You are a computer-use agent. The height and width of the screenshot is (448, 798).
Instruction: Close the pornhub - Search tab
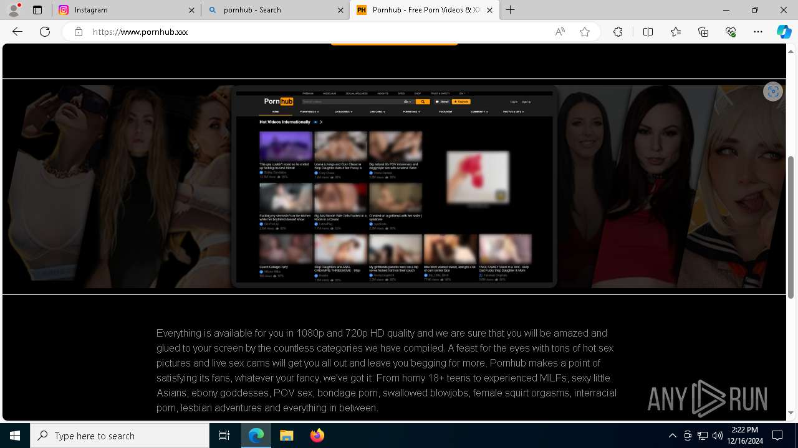[x=340, y=10]
